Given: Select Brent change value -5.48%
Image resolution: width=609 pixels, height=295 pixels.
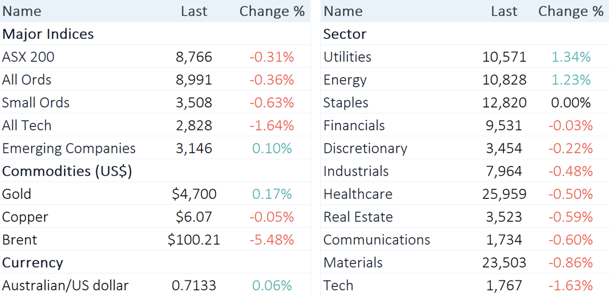Looking at the screenshot, I should [272, 240].
